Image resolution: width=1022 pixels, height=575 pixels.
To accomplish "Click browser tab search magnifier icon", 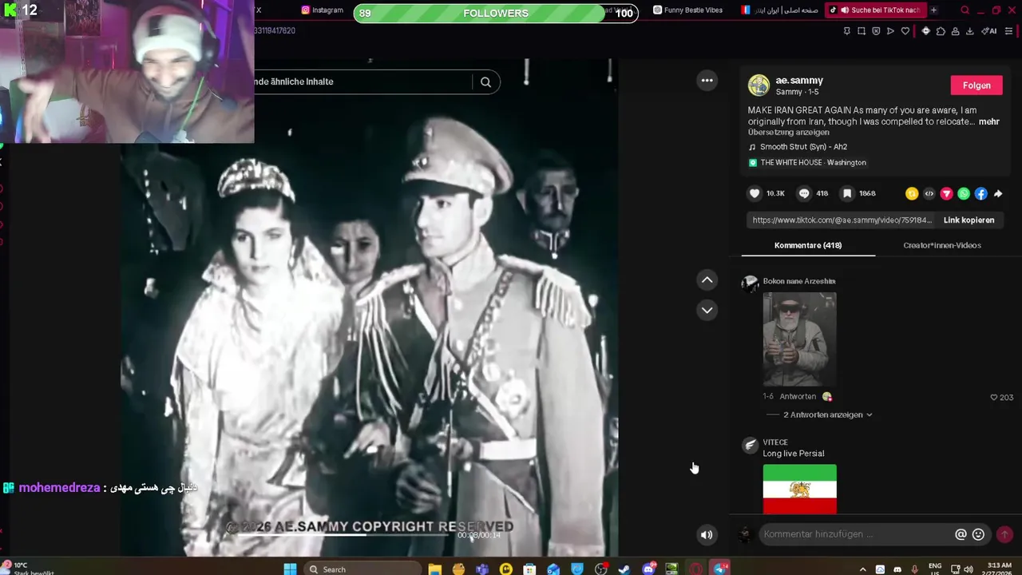I will 965,10.
